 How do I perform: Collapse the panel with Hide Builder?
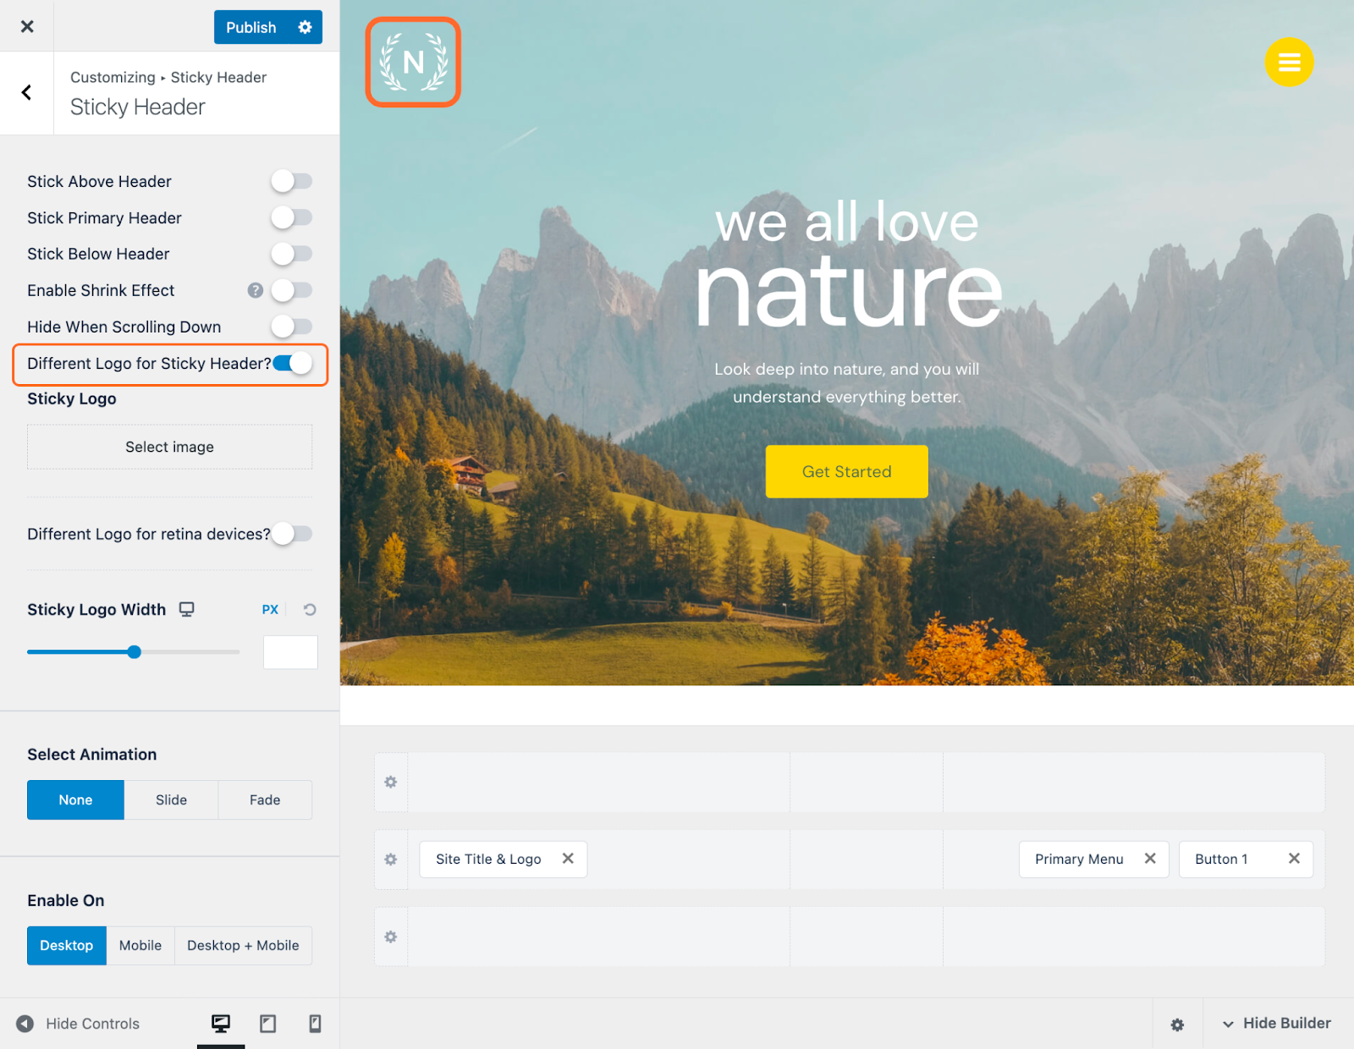[1276, 1024]
